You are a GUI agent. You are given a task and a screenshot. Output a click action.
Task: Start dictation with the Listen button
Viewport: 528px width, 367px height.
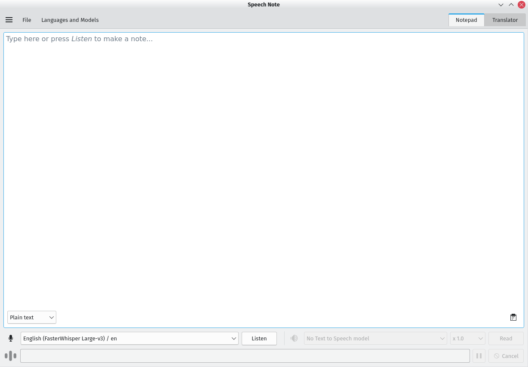coord(259,338)
